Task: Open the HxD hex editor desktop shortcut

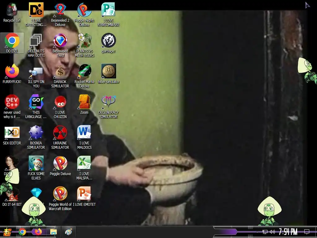Action: 12,135
